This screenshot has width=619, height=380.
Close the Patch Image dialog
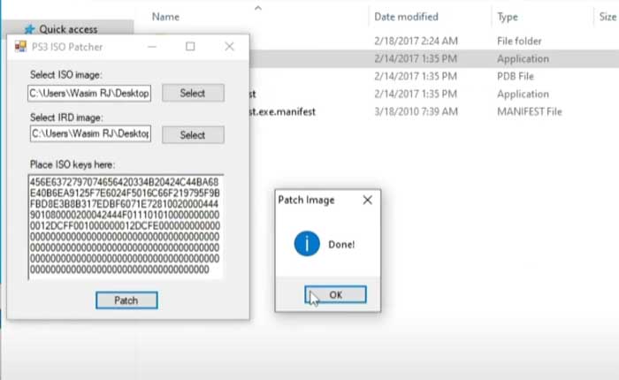(x=367, y=200)
